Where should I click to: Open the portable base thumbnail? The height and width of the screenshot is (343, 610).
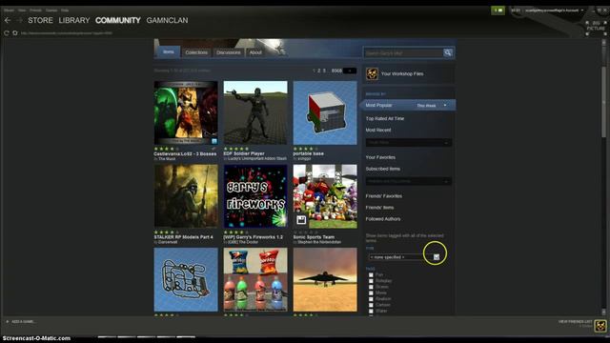[x=325, y=112]
